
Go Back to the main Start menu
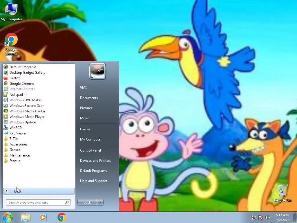pos(39,191)
